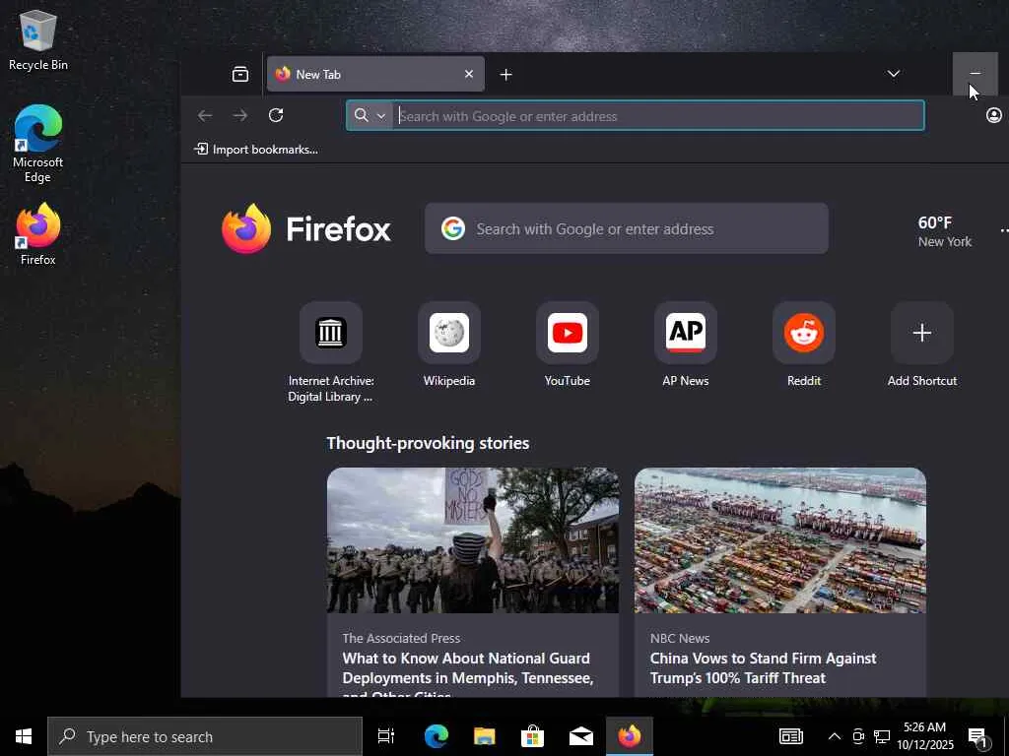Click the Google G icon in the search box
1009x756 pixels.
click(453, 228)
